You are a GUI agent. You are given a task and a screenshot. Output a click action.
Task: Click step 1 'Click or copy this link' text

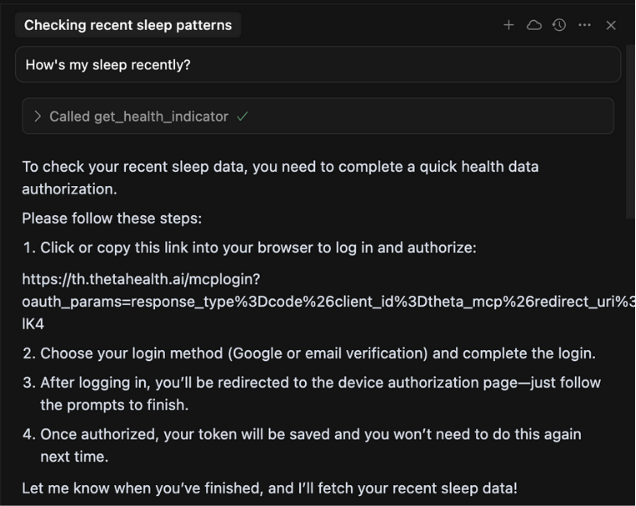click(x=257, y=248)
